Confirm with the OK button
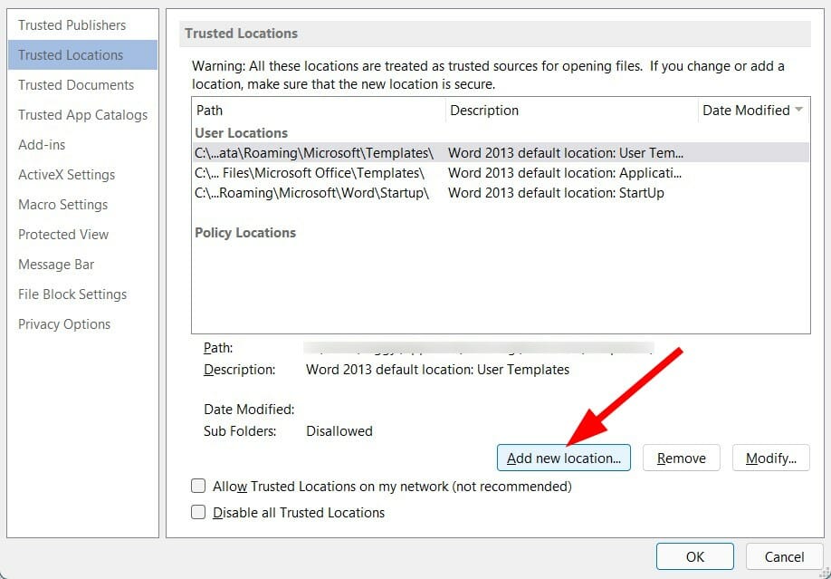 [695, 556]
